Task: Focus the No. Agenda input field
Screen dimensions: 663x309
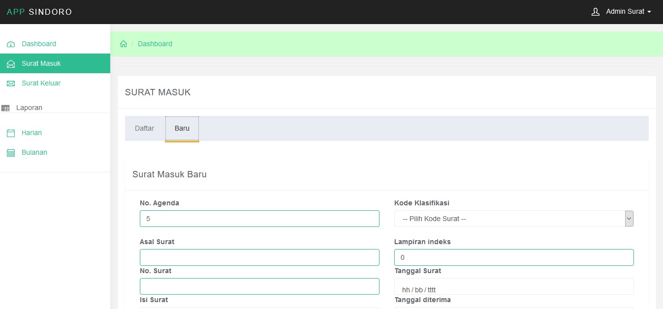Action: tap(259, 219)
